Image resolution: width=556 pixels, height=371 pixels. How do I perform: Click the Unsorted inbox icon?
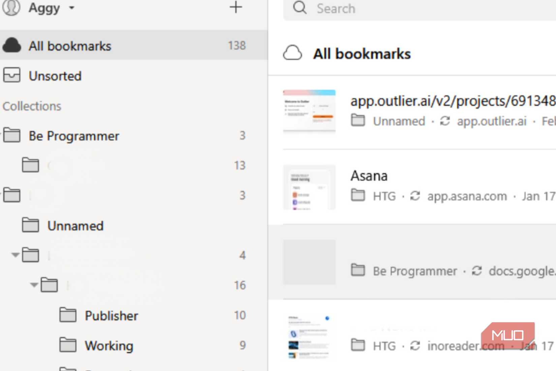point(12,75)
